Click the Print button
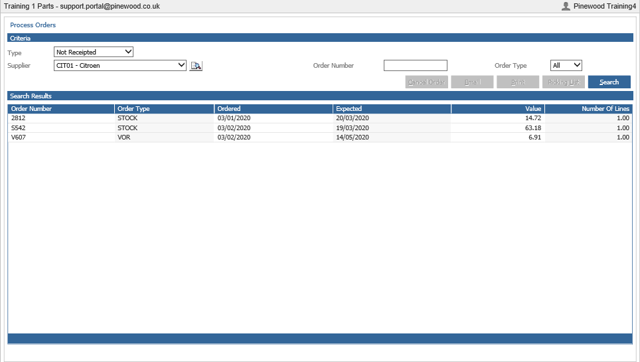Screen dimensions: 640x362 tap(518, 82)
